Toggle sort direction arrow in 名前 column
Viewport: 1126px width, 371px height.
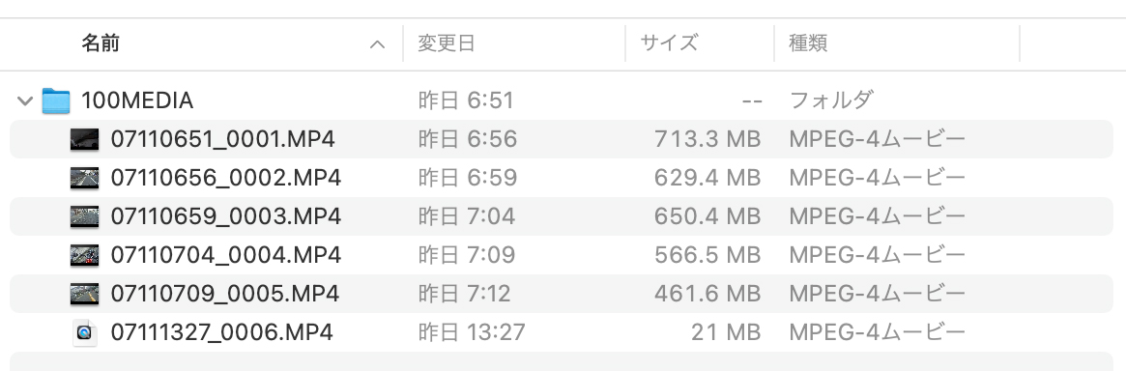click(377, 44)
